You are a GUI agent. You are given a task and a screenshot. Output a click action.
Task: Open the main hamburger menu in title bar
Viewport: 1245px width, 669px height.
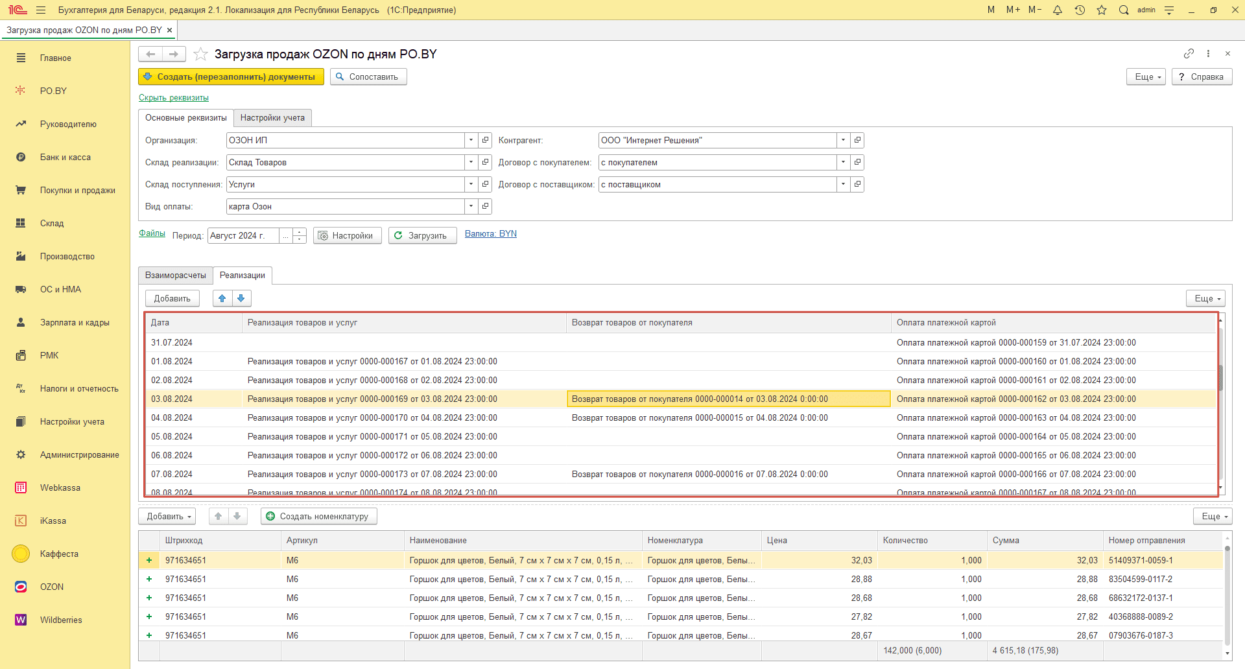pos(41,10)
